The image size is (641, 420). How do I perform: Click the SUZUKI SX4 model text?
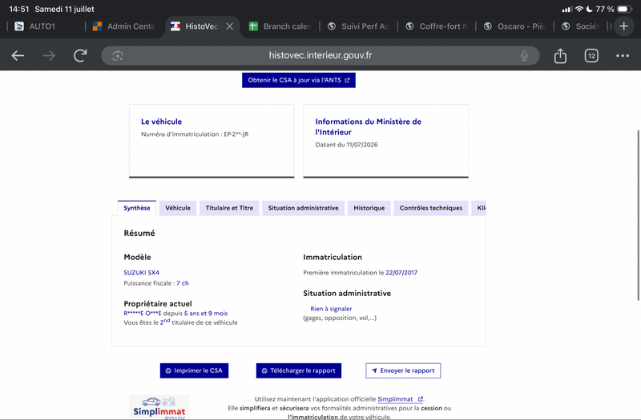click(x=142, y=273)
